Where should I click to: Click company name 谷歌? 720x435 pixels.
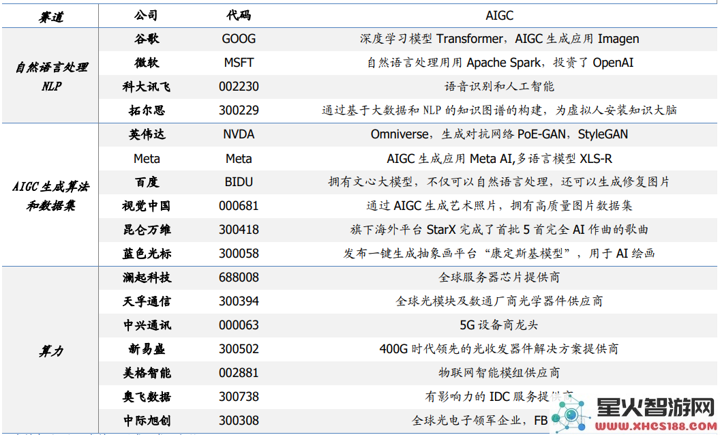point(147,39)
